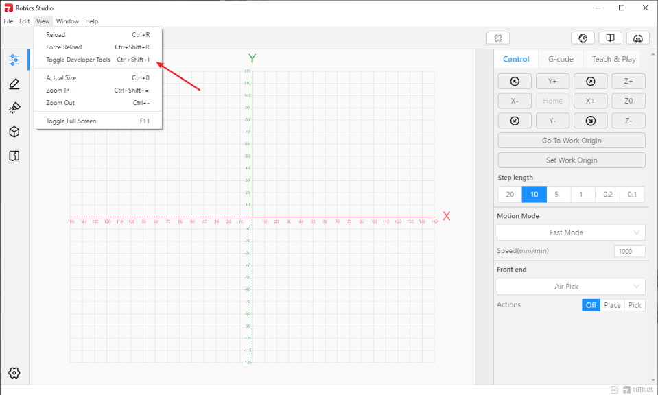
Task: Select step length 0.1
Action: (x=632, y=194)
